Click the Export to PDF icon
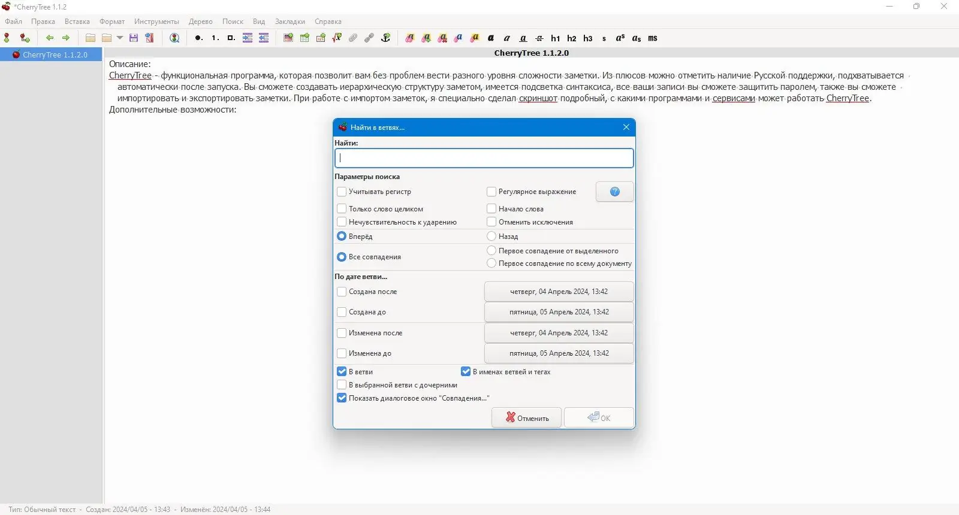The image size is (959, 515). [150, 38]
